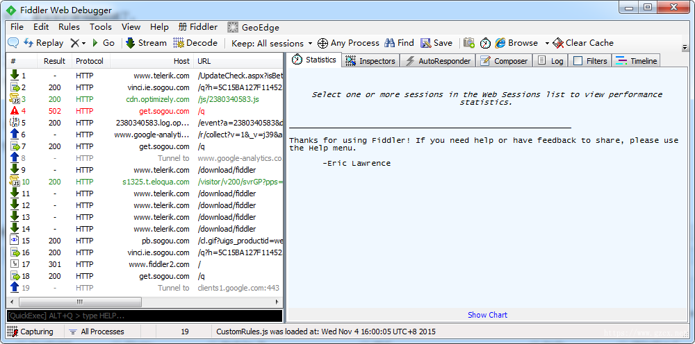Select session 5 JSON icon
This screenshot has width=695, height=344.
(x=14, y=123)
